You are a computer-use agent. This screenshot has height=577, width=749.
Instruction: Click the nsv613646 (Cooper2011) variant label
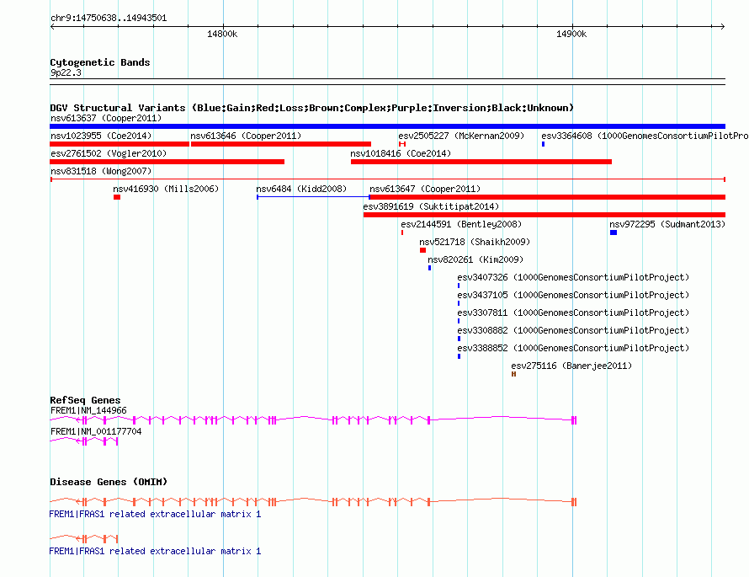pyautogui.click(x=246, y=136)
